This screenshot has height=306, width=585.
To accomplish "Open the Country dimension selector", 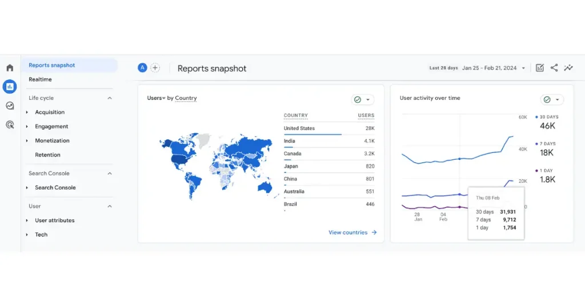I will click(186, 98).
